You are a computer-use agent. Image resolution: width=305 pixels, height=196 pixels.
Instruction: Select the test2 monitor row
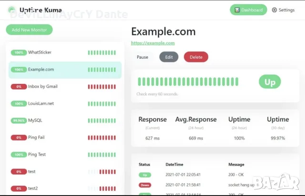click(65, 188)
